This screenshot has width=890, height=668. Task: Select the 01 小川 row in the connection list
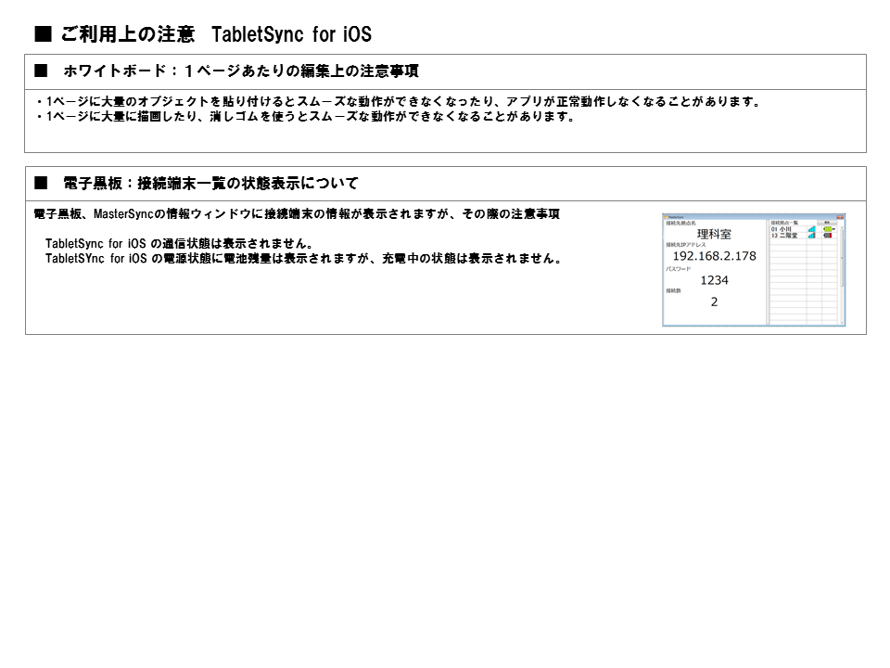pyautogui.click(x=782, y=229)
